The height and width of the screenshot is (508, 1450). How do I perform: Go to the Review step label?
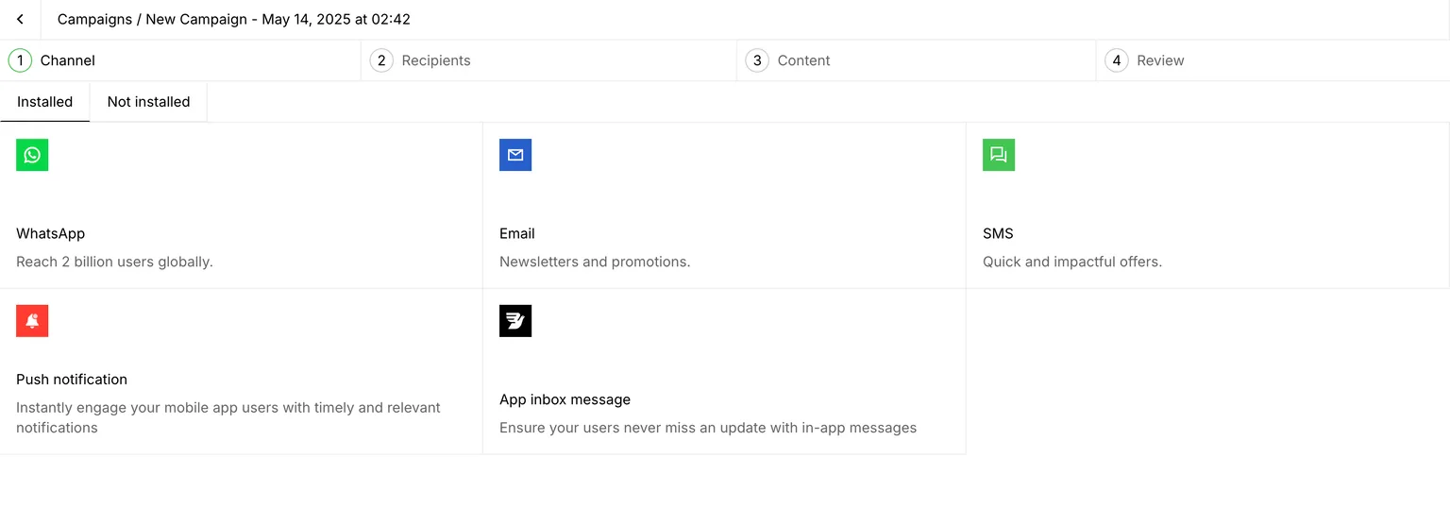pyautogui.click(x=1160, y=60)
